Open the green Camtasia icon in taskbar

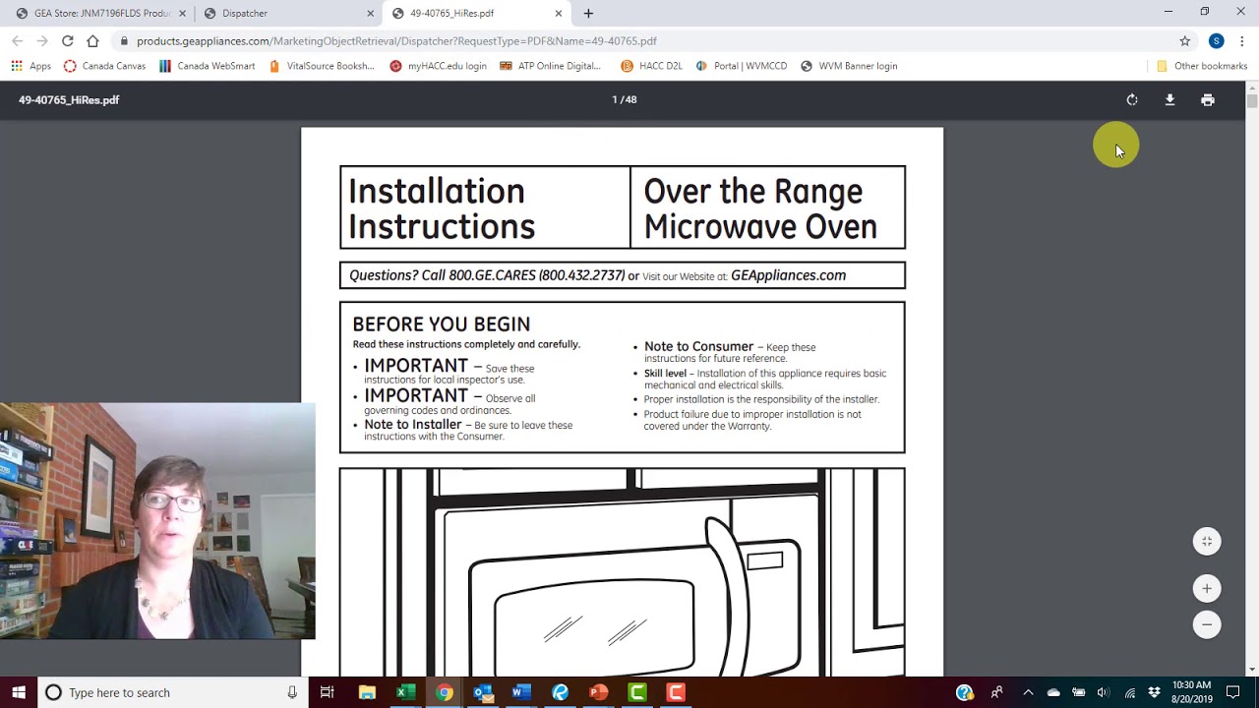pyautogui.click(x=636, y=692)
